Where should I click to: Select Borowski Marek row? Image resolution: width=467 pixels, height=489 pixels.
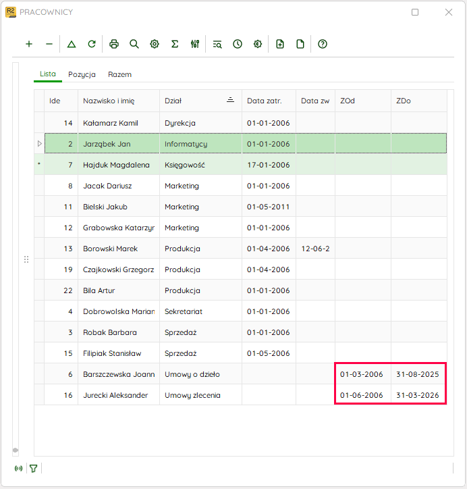240,249
